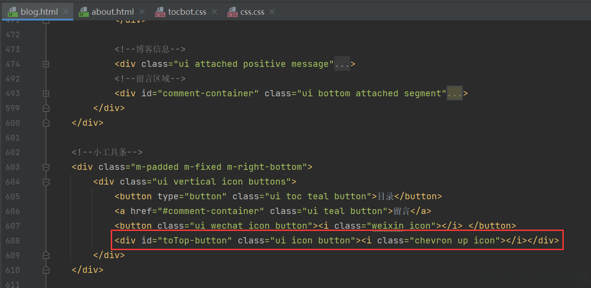This screenshot has height=288, width=591.
Task: Collapse the div starting at line 603
Action: click(x=46, y=167)
